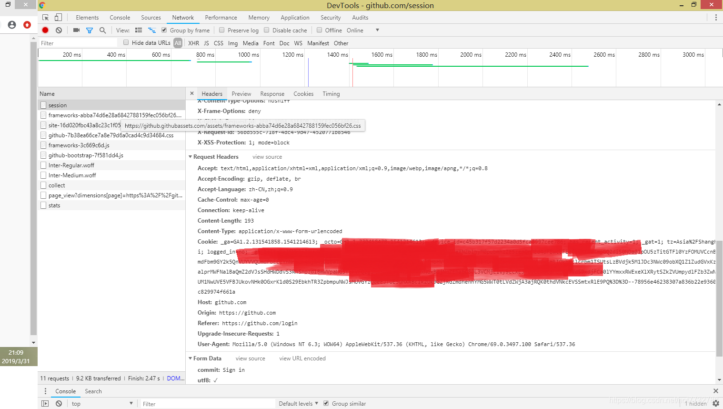The height and width of the screenshot is (409, 723).
Task: Filter requests by Img type
Action: tap(233, 43)
